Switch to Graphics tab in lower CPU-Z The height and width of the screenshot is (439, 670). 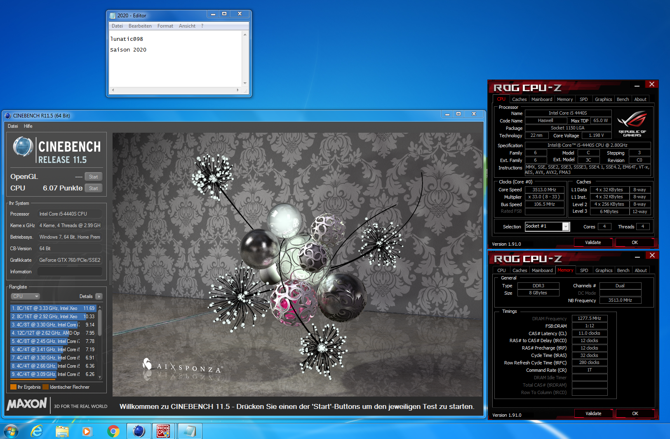pos(604,270)
